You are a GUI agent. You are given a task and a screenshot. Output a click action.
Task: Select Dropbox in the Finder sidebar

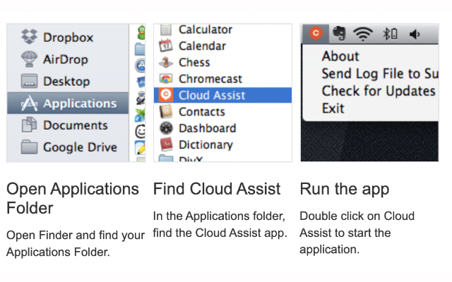click(x=68, y=37)
